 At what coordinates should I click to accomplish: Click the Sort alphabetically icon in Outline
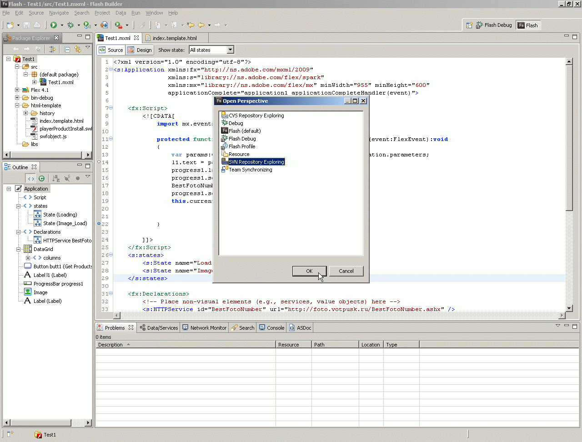tap(56, 178)
